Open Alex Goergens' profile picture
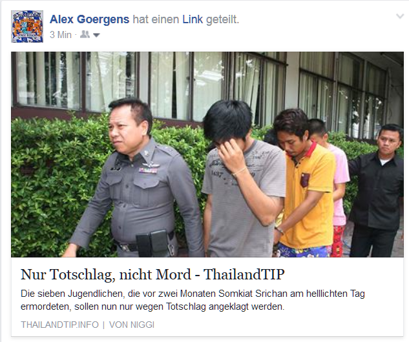Viewport: 409px width, 342px height. pyautogui.click(x=27, y=26)
